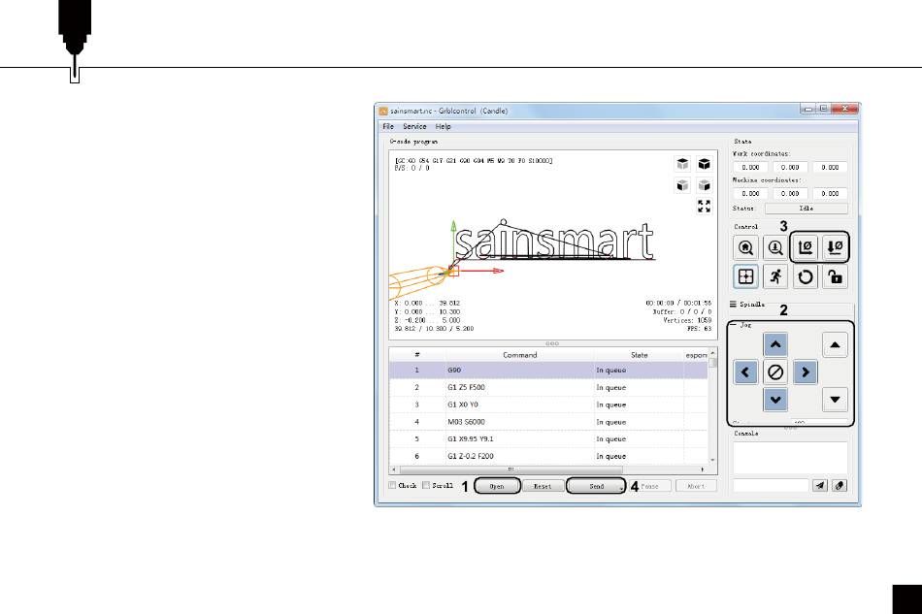
Task: Unlock the machine with padlock icon
Action: point(835,276)
